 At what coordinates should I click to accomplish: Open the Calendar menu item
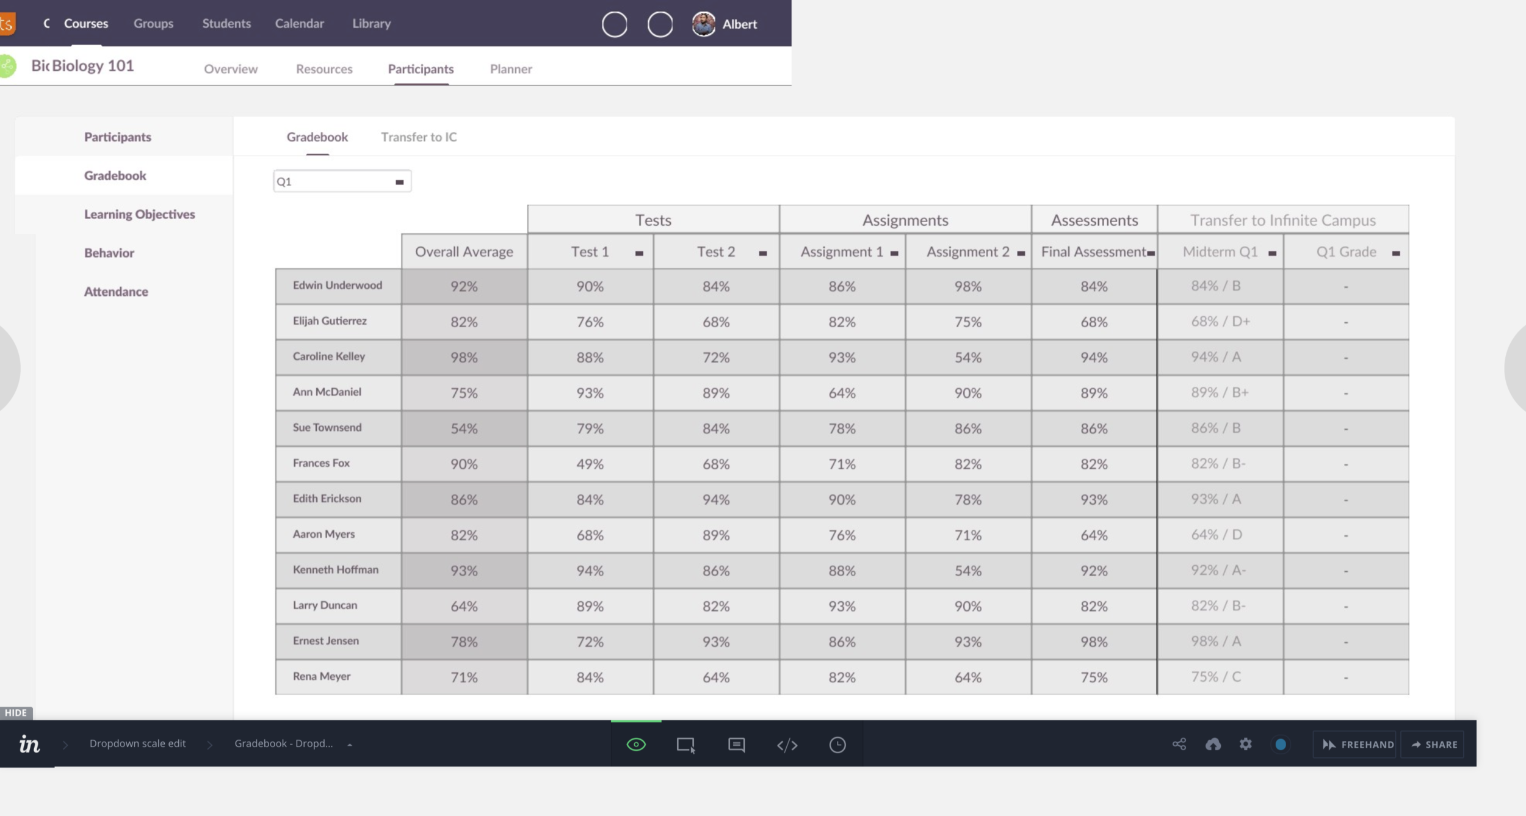pos(299,23)
